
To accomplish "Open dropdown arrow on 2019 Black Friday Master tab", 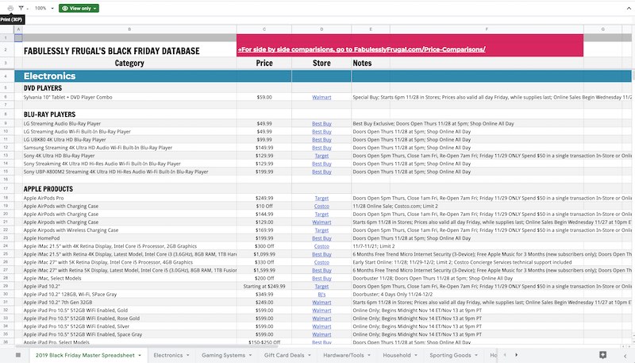I will (x=140, y=355).
